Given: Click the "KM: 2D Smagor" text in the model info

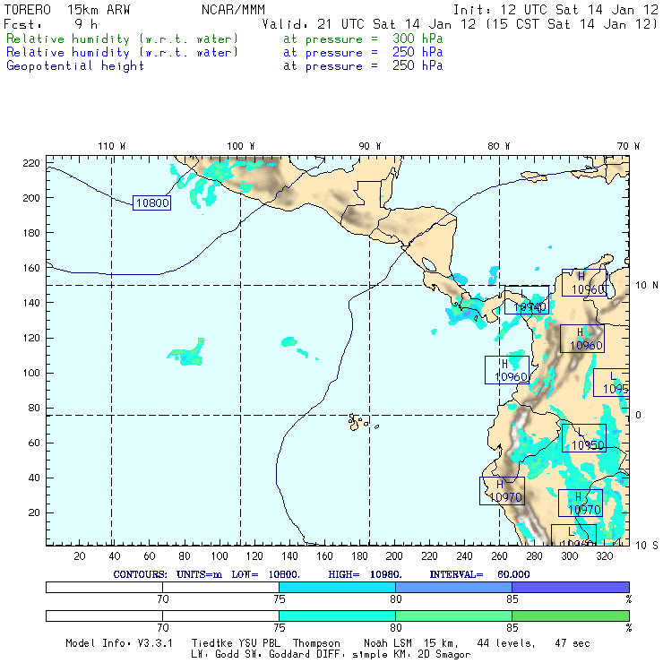Looking at the screenshot, I should click(432, 655).
